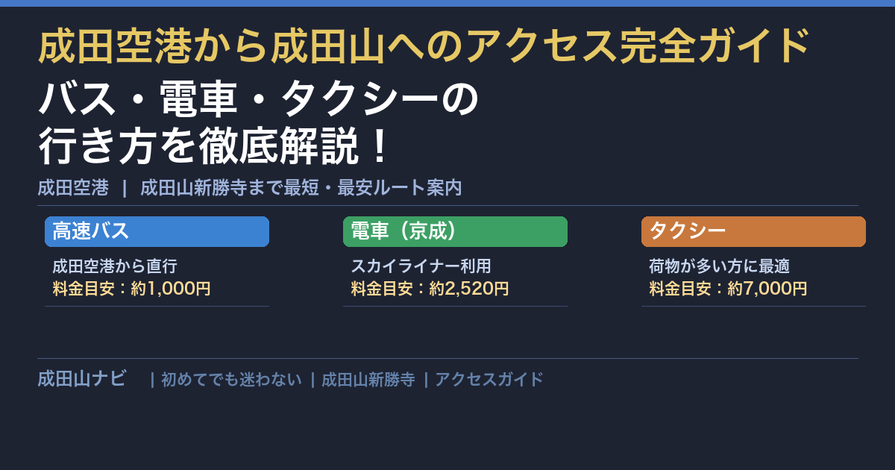Image resolution: width=895 pixels, height=470 pixels.
Task: Click the 初めてでも迷わない footer tag
Action: (231, 380)
